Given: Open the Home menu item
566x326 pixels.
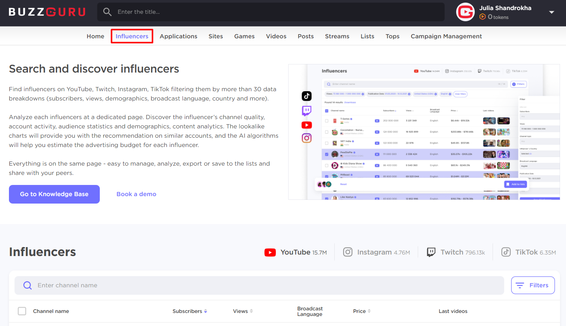Looking at the screenshot, I should (x=95, y=36).
